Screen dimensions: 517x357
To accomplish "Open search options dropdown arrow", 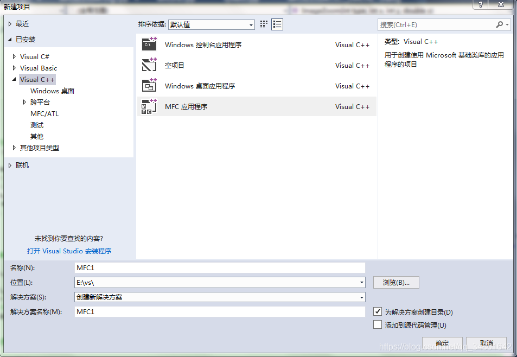I will pos(507,25).
